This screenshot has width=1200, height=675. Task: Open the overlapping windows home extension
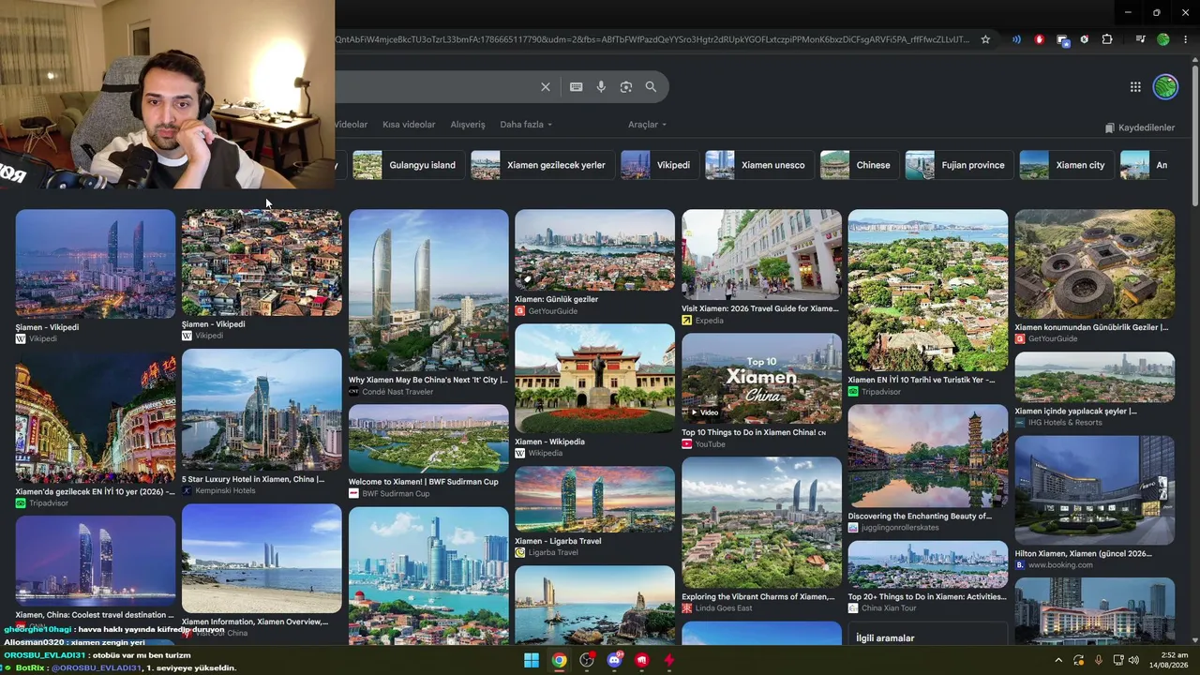tap(1062, 39)
